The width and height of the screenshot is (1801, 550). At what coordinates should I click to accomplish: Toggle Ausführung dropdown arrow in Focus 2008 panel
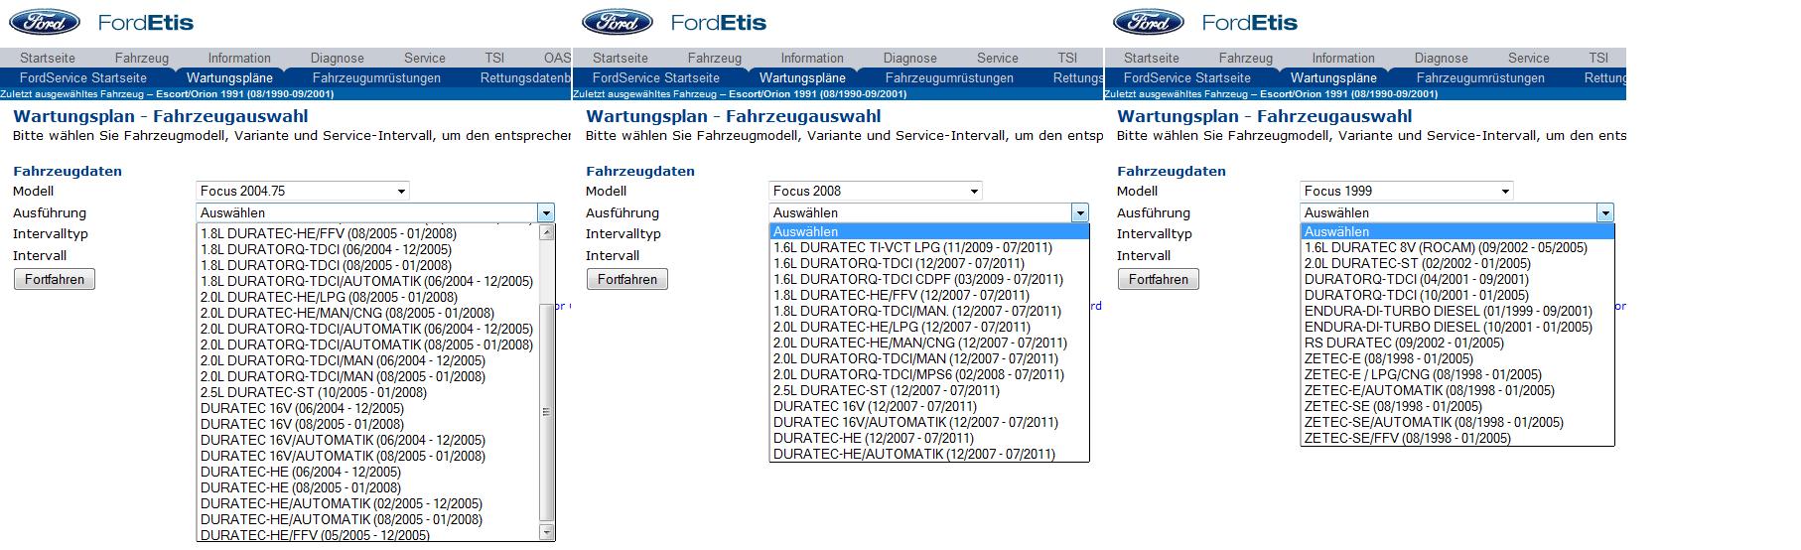point(1080,212)
